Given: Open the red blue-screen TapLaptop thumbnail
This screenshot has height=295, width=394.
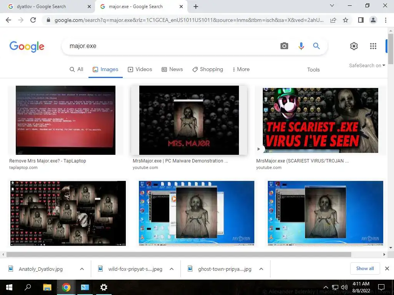Looking at the screenshot, I should (65, 120).
